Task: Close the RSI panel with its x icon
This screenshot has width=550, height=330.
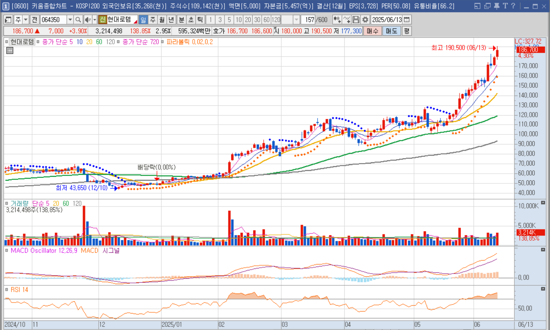Action: (543, 289)
